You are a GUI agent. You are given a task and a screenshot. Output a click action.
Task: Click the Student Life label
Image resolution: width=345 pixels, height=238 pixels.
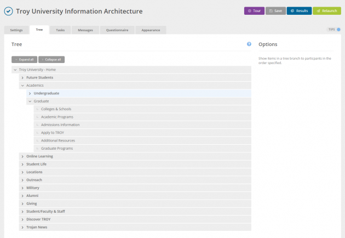36,164
